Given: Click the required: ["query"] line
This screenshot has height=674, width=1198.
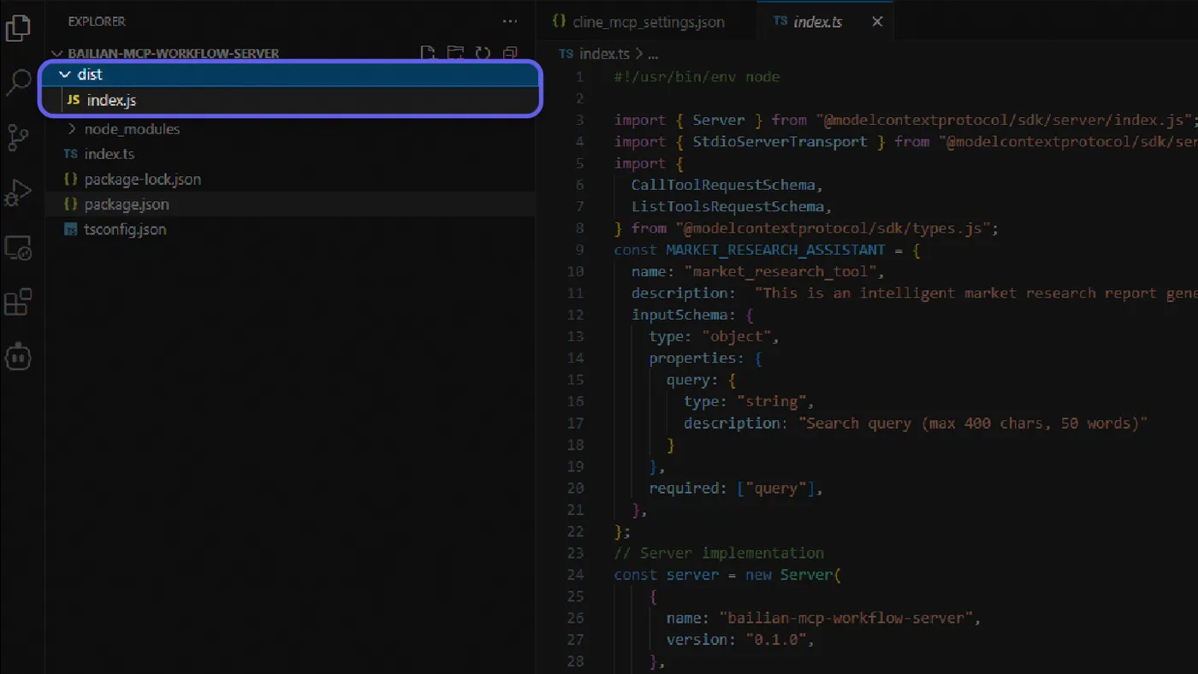Looking at the screenshot, I should 736,488.
